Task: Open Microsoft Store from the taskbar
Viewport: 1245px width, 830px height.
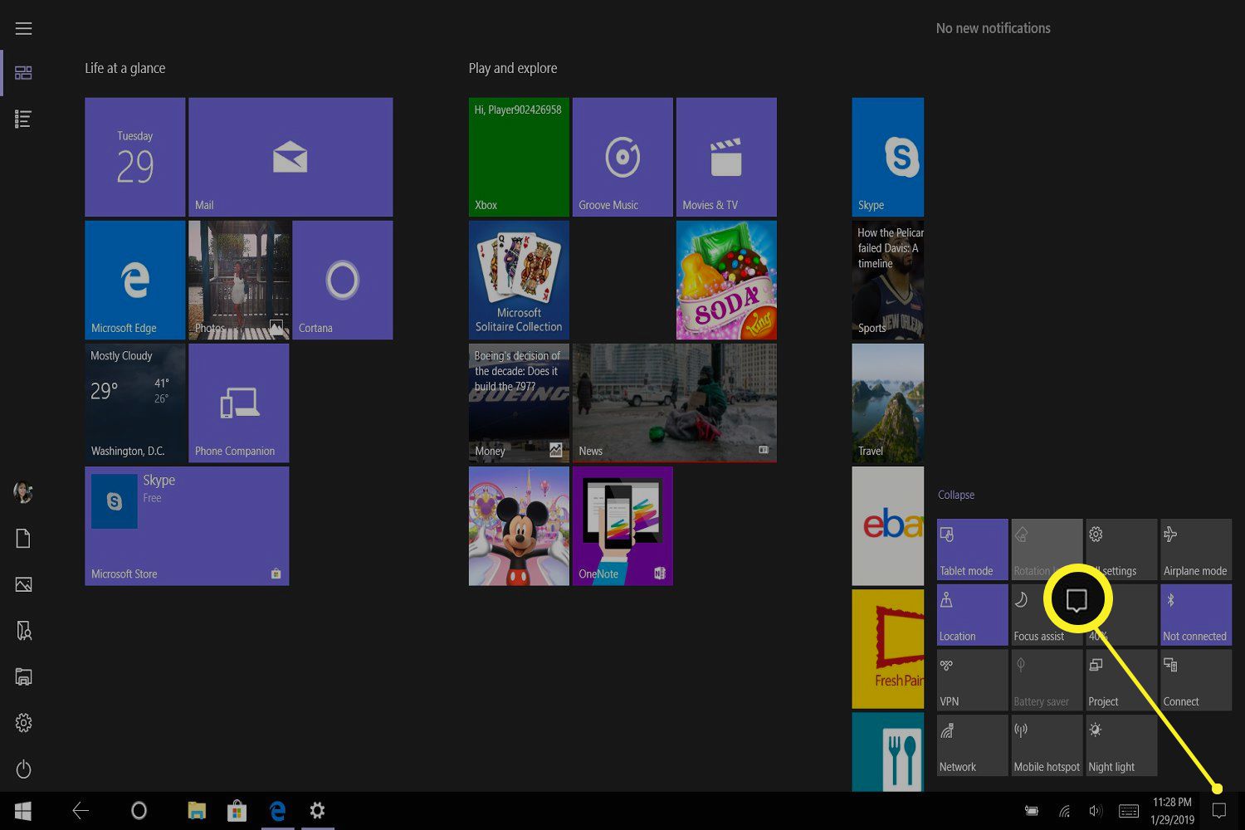Action: tap(237, 811)
